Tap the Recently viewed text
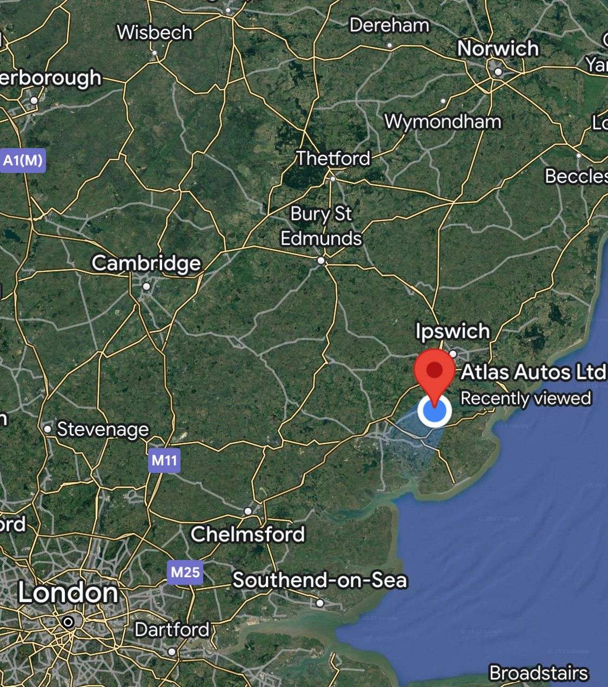Viewport: 608px width, 687px height. pos(525,399)
